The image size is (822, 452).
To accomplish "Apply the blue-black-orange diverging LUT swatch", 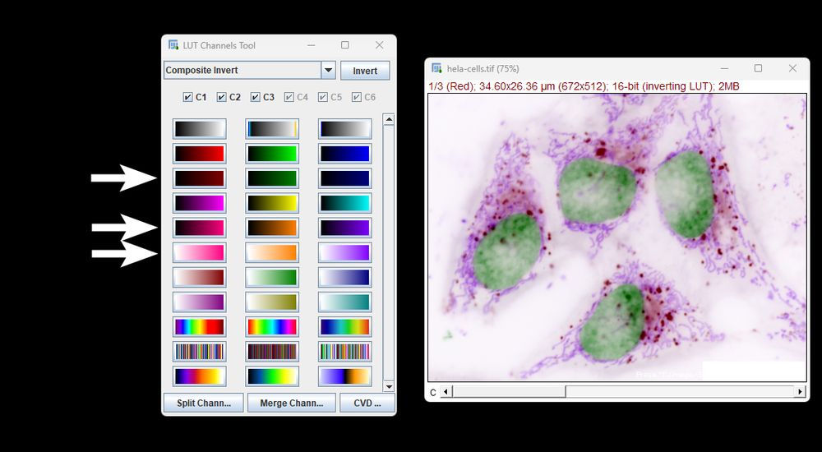I will [x=345, y=376].
